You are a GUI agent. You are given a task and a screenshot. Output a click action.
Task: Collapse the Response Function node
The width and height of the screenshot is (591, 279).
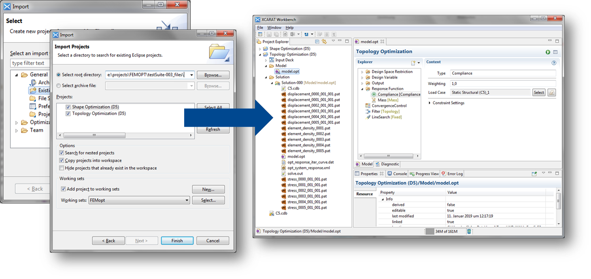[x=362, y=89]
